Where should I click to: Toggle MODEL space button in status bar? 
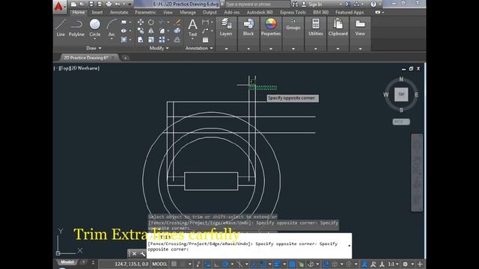pos(159,264)
